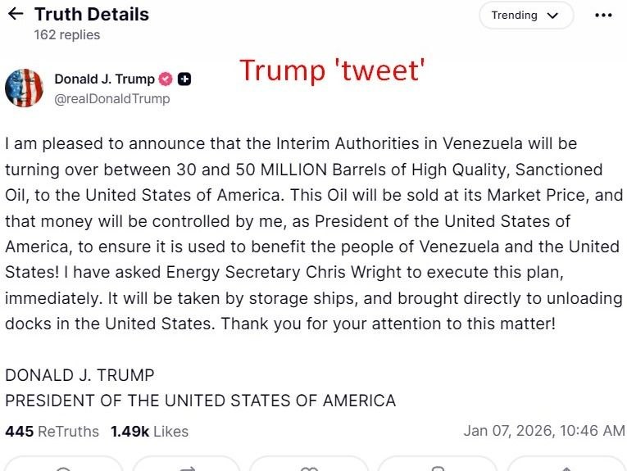The width and height of the screenshot is (627, 471).
Task: Click the chevron in the Trending selector
Action: tap(552, 16)
